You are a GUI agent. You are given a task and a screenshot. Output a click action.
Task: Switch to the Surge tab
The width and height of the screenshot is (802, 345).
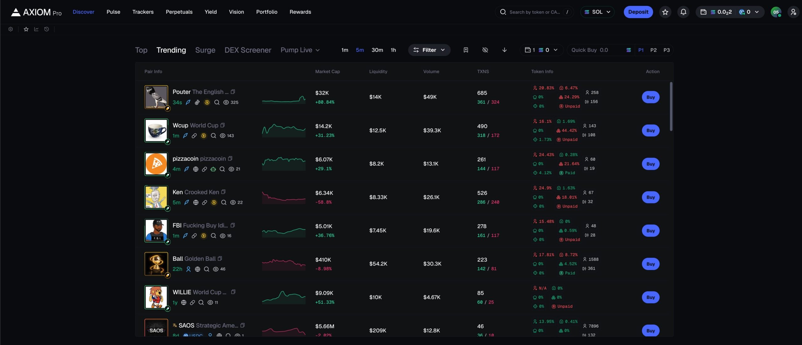[x=205, y=50]
